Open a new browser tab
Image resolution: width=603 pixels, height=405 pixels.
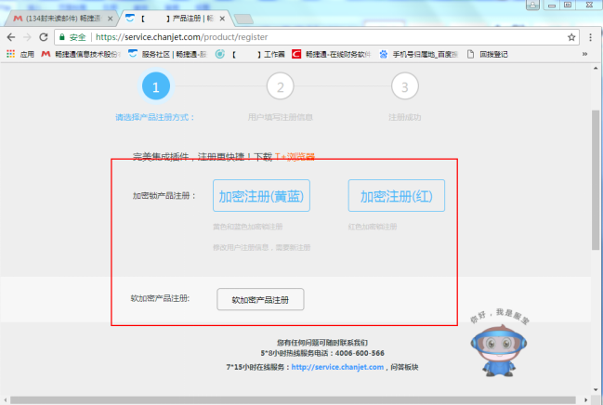pos(243,19)
